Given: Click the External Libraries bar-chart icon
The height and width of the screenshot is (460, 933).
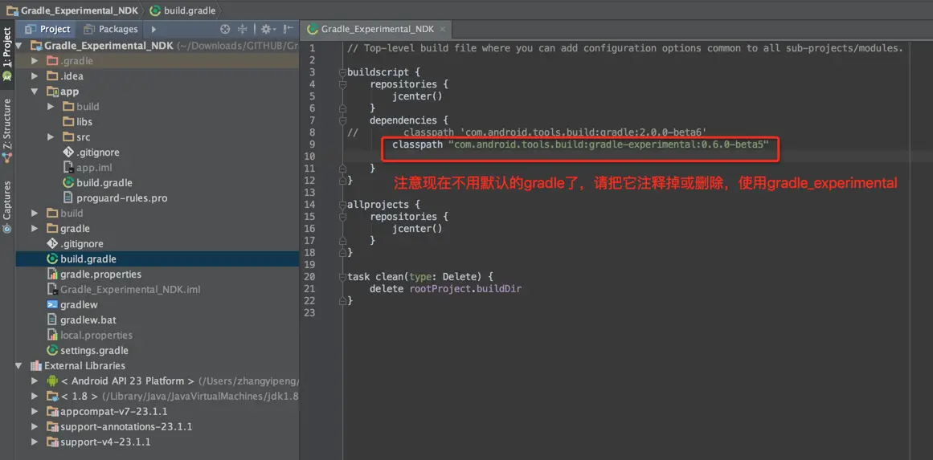Looking at the screenshot, I should (35, 365).
